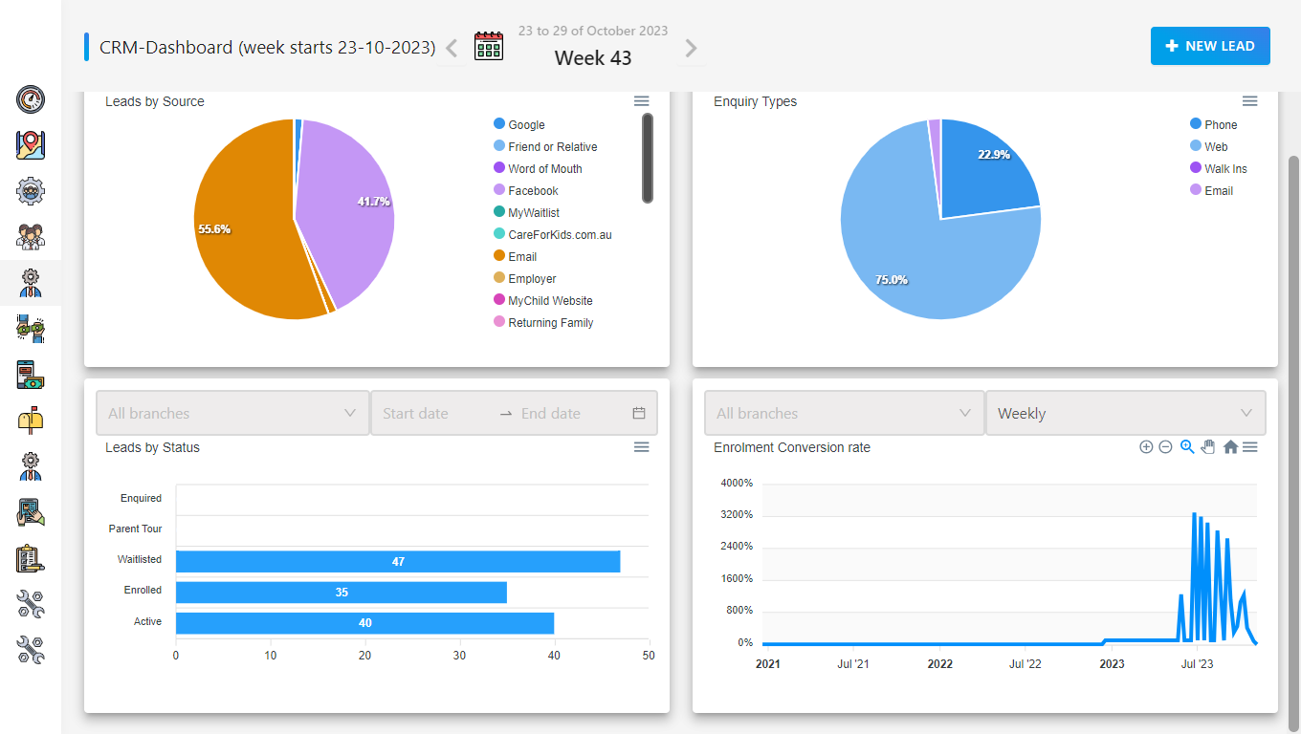Open All branches dropdown above Leads by Status
This screenshot has height=734, width=1301.
point(232,413)
